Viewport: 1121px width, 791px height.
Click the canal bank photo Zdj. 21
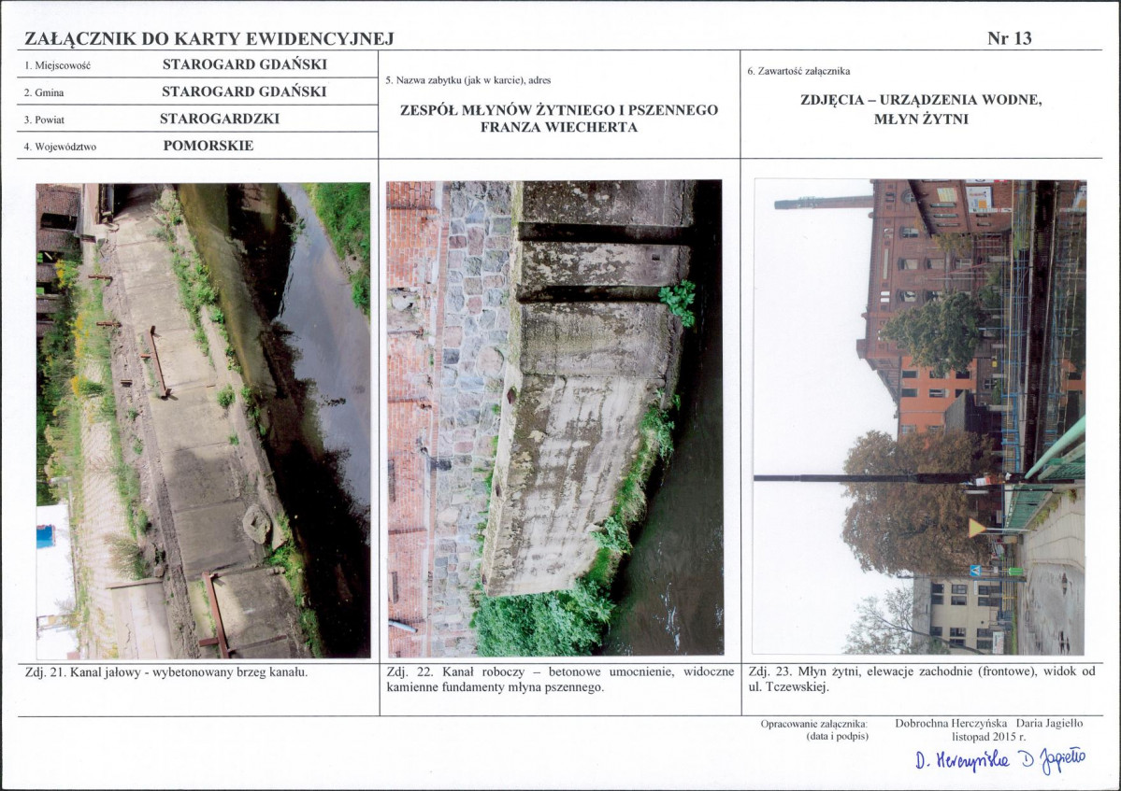coord(203,420)
